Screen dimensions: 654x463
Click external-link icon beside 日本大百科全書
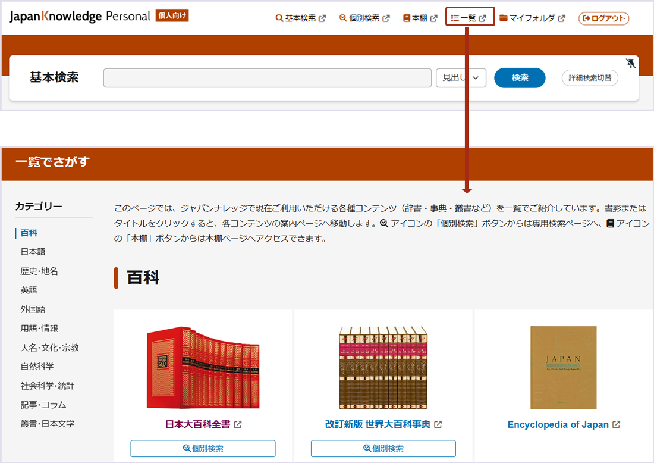coord(238,424)
